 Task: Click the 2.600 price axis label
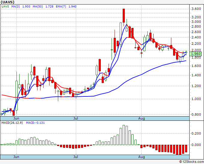click(x=196, y=32)
